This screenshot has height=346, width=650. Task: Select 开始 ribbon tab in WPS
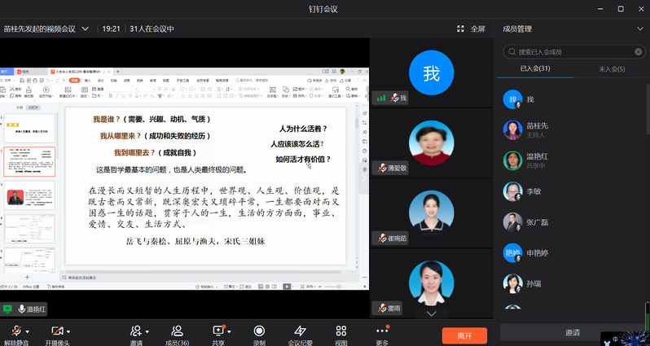click(75, 81)
